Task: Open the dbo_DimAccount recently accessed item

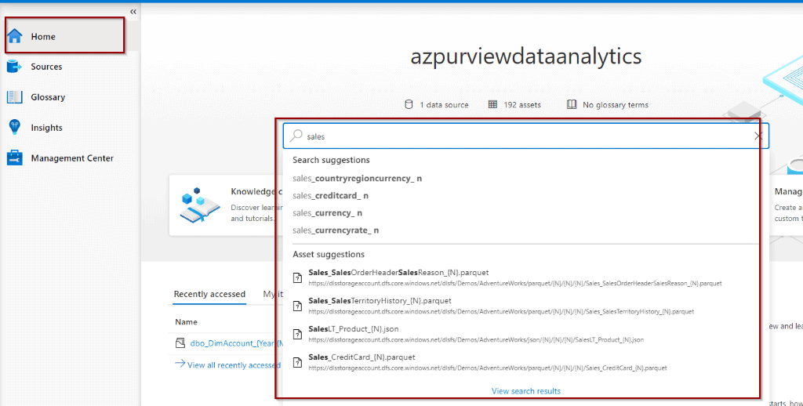Action: [236, 343]
